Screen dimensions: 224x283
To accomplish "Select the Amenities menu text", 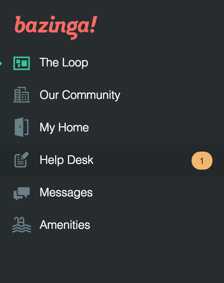I will click(65, 225).
